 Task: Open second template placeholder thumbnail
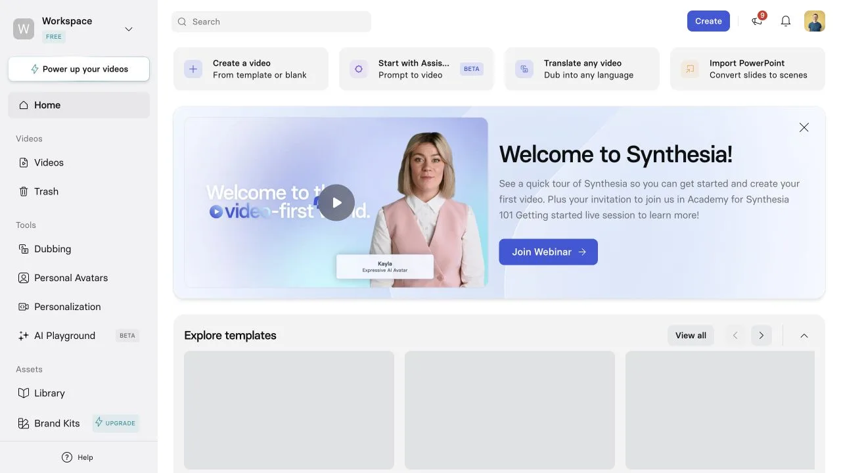coord(510,410)
